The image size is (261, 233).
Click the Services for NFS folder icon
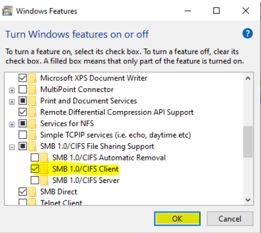tap(32, 124)
